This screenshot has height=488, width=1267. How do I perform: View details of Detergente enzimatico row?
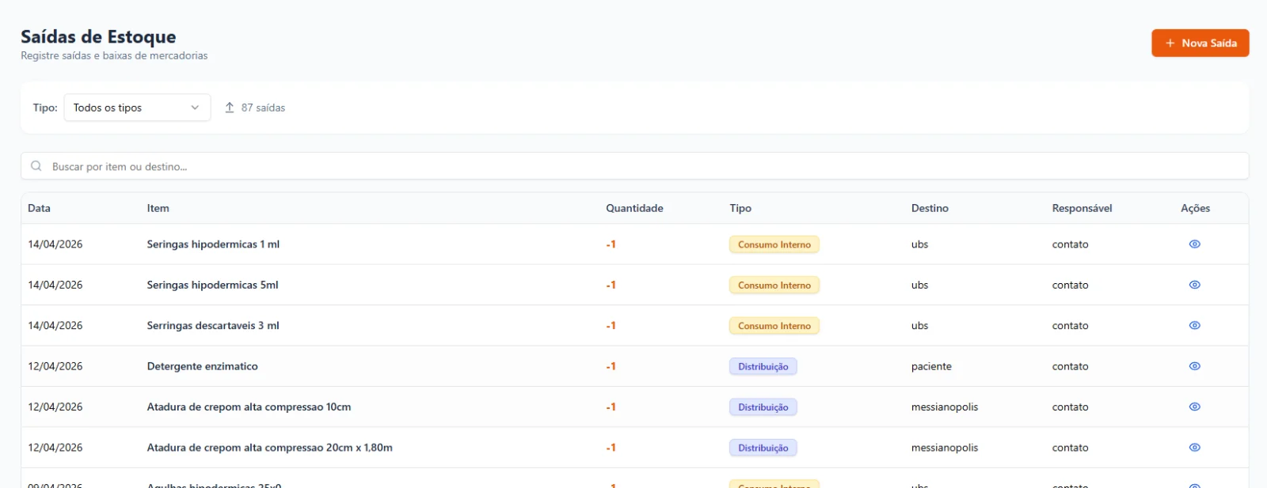[x=1194, y=366]
